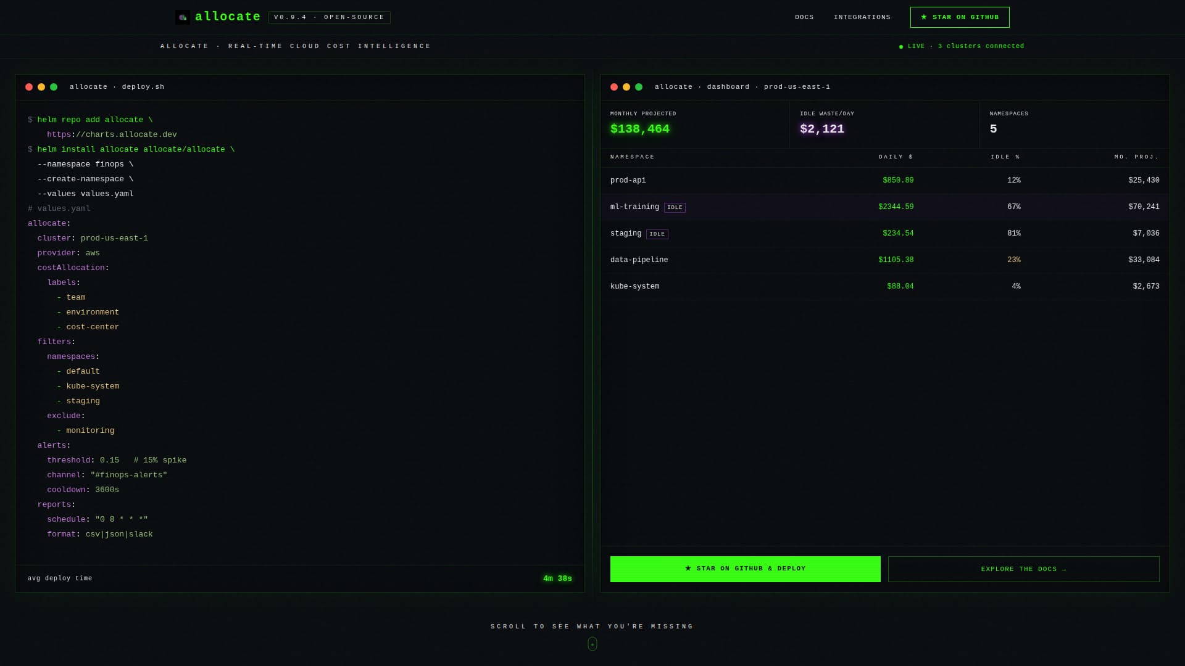This screenshot has width=1185, height=666.
Task: Select the prod-api namespace row name
Action: coord(628,181)
